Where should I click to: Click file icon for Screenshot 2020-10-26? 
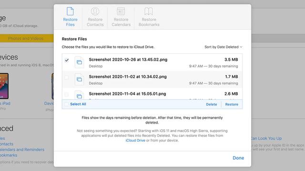coord(79,62)
